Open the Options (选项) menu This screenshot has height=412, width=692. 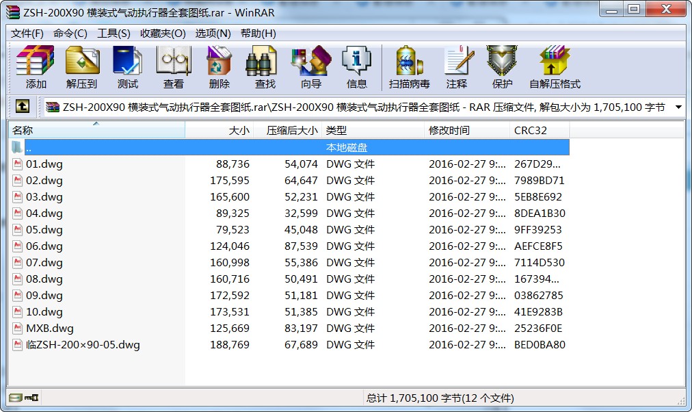coord(213,34)
